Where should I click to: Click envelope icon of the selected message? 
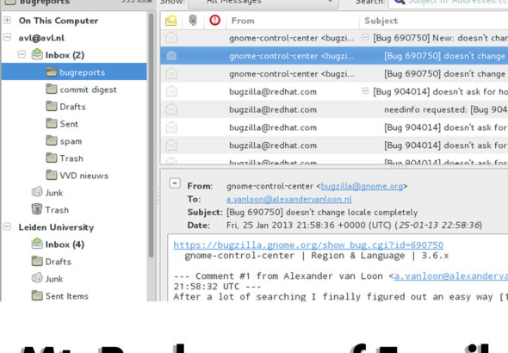click(x=171, y=56)
